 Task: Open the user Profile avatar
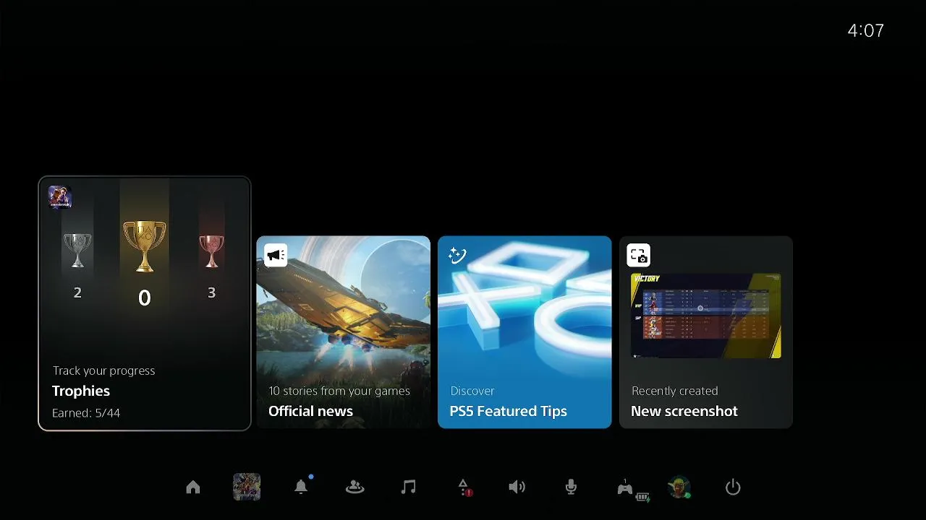pyautogui.click(x=679, y=487)
